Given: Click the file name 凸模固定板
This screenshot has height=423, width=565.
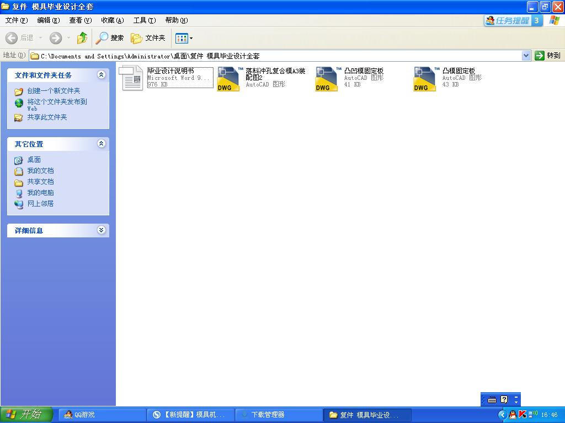Looking at the screenshot, I should (459, 71).
